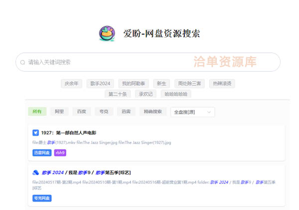Focus the 请输入关键词搜索 search field

(148, 62)
